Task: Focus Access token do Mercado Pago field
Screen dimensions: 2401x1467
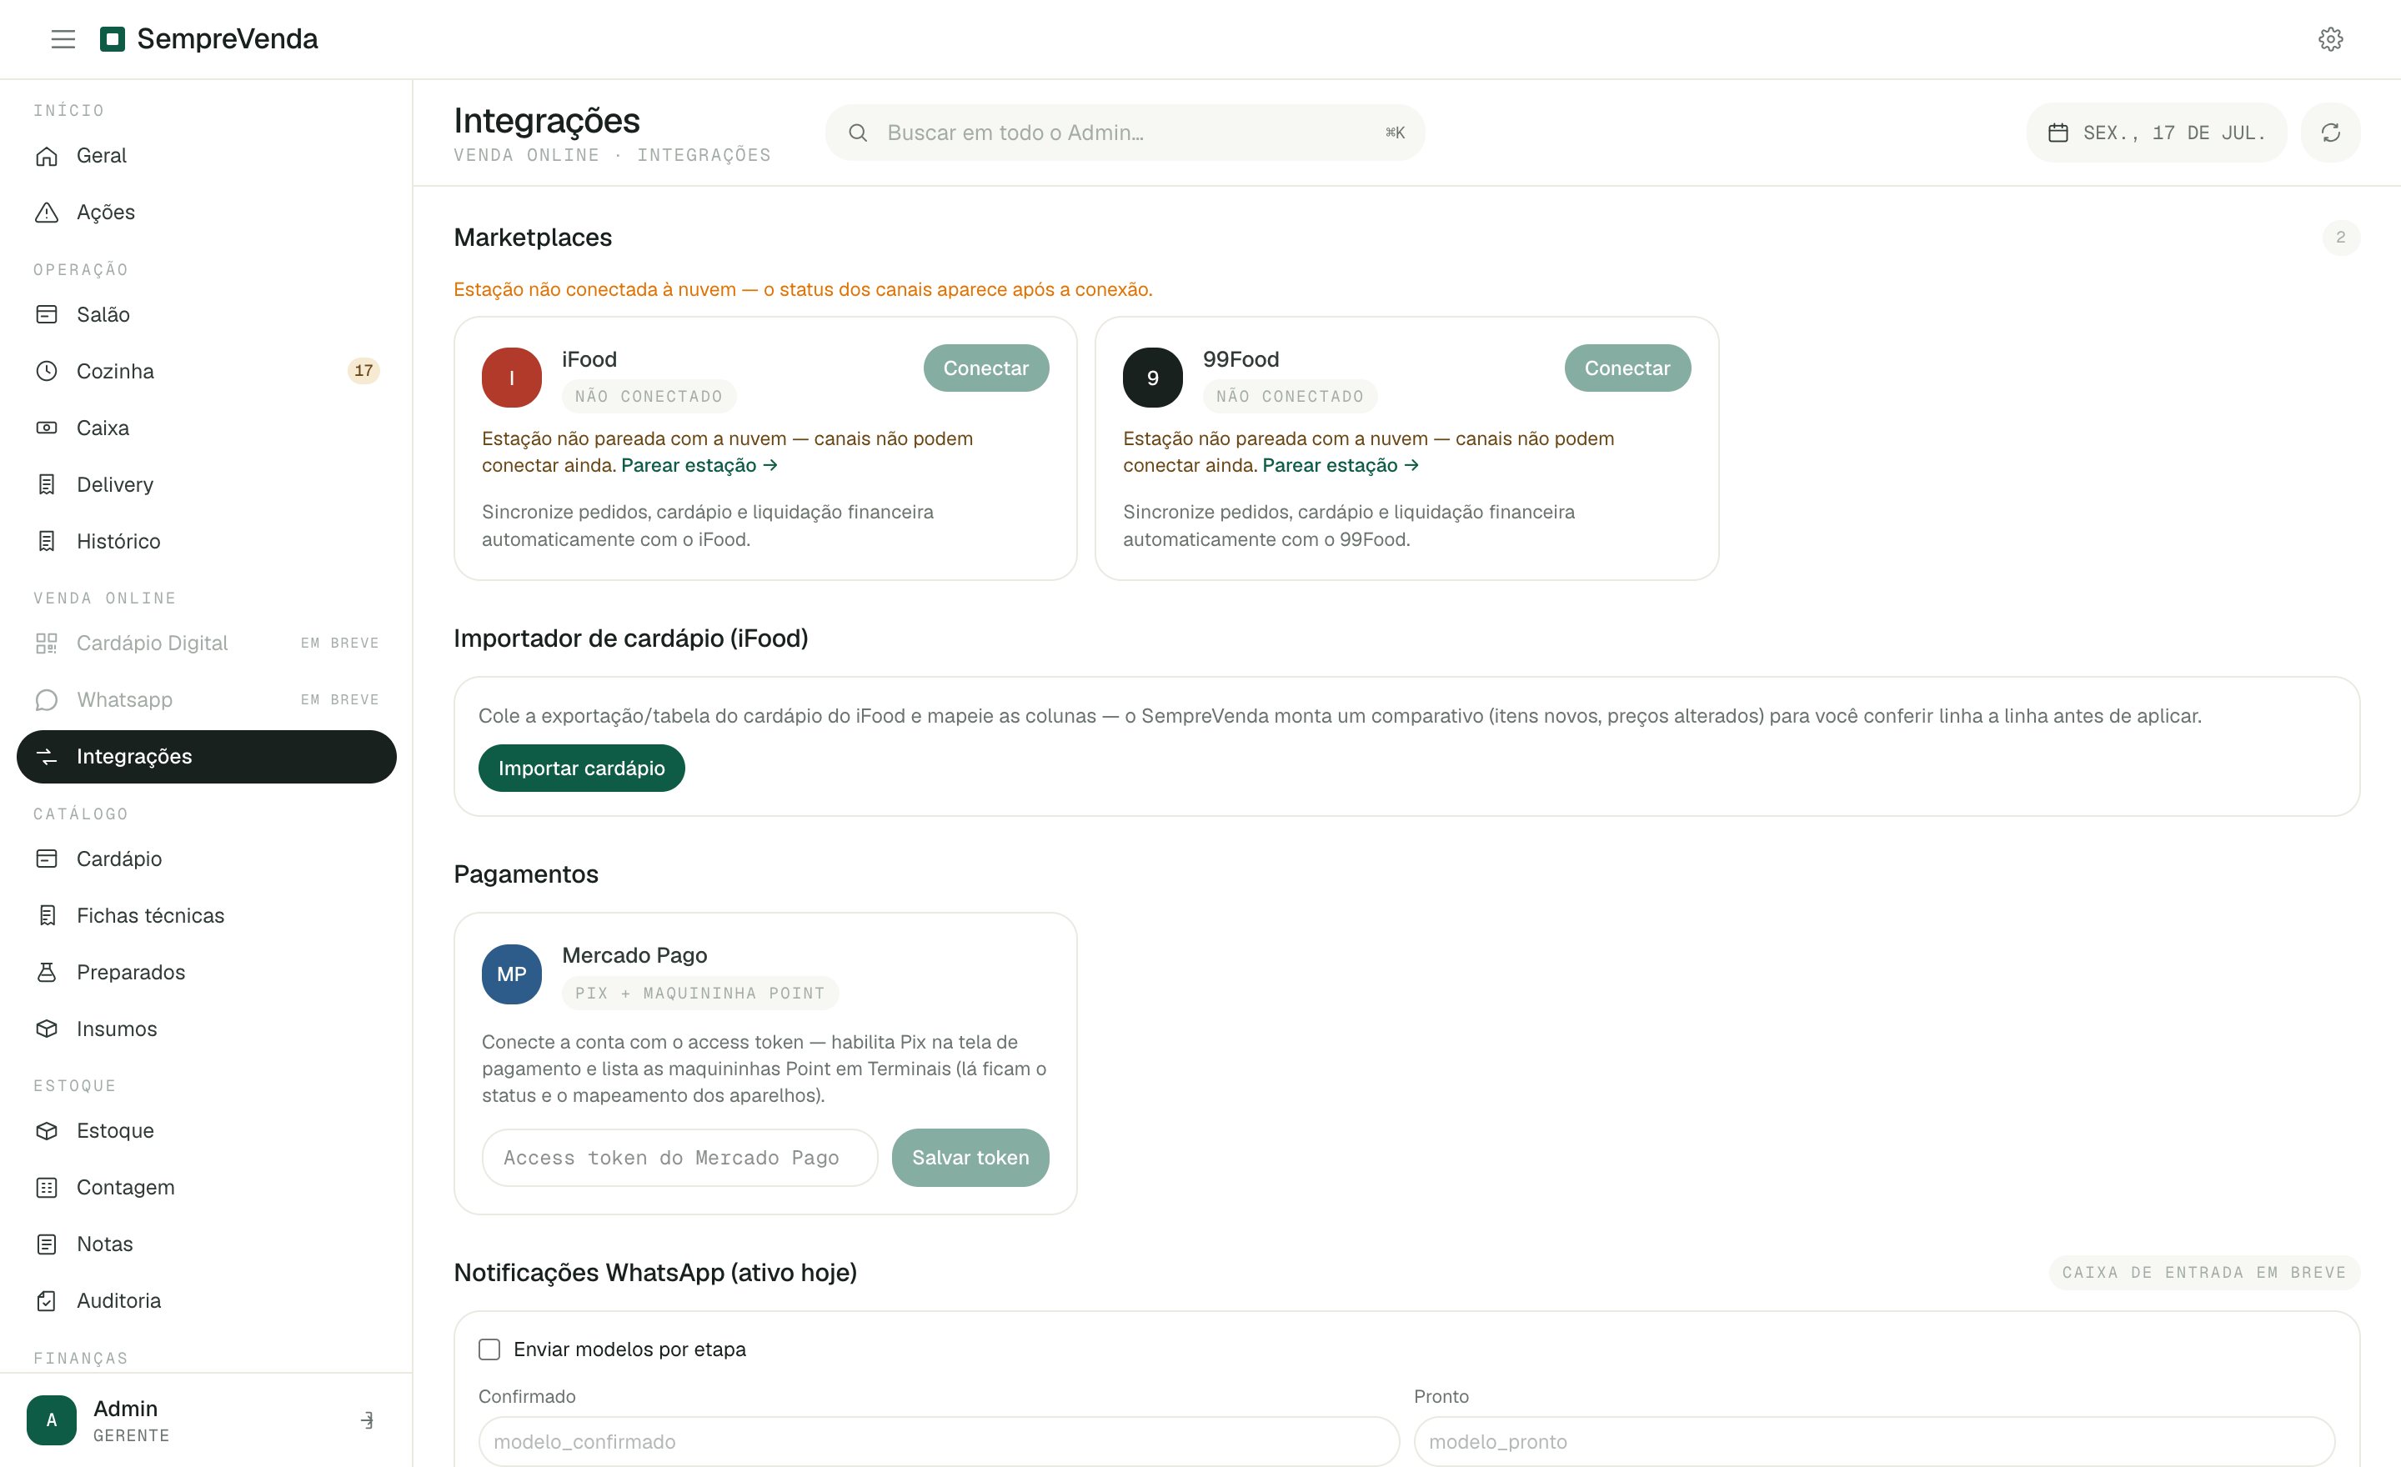Action: click(680, 1157)
